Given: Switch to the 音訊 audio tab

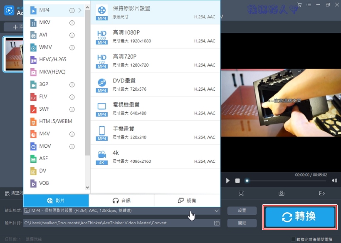Looking at the screenshot, I should point(121,201).
